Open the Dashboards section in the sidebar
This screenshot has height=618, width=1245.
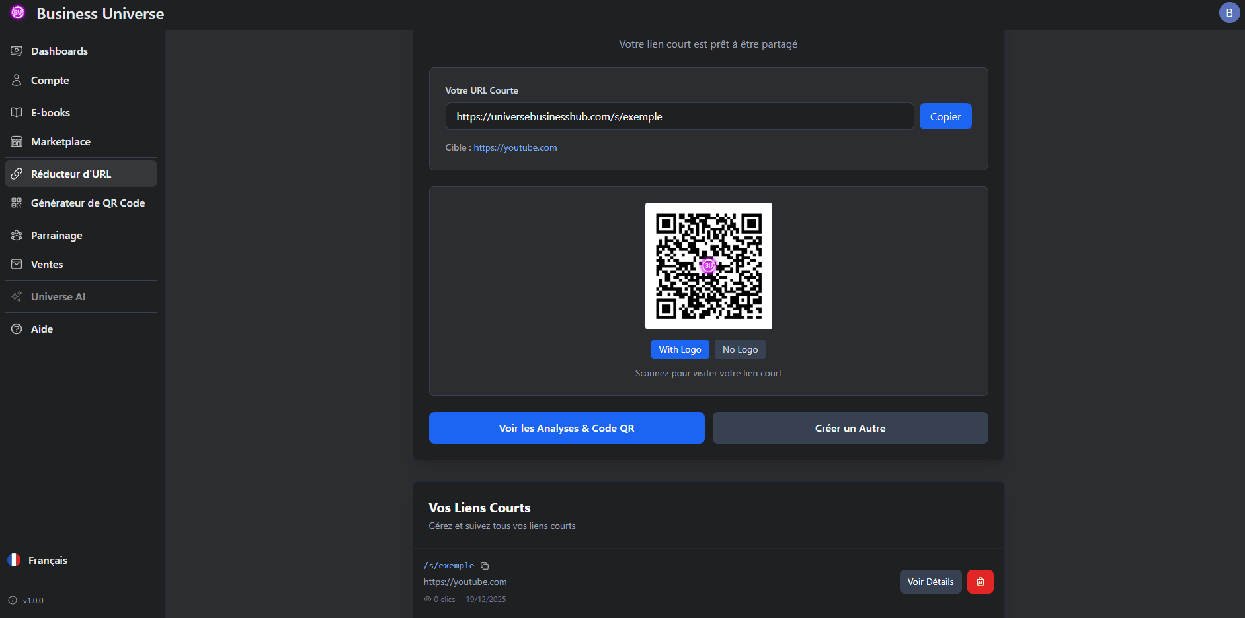coord(59,51)
